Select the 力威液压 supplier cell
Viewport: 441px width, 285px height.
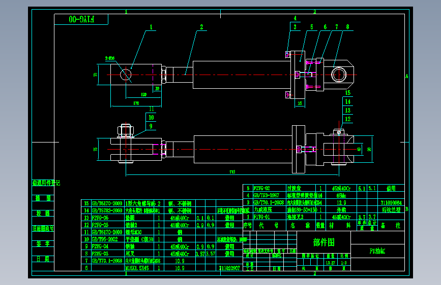click(x=263, y=209)
